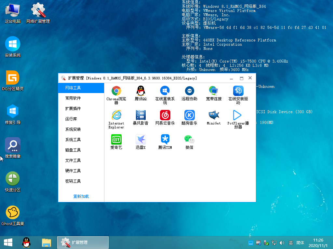The image size is (333, 249).
Task: Launch 酷狗音乐 music player
Action: (190, 117)
